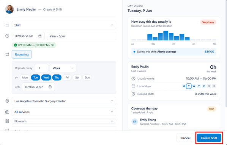Click the hamburger lines icon beside Shift
The height and width of the screenshot is (145, 227).
(7, 25)
